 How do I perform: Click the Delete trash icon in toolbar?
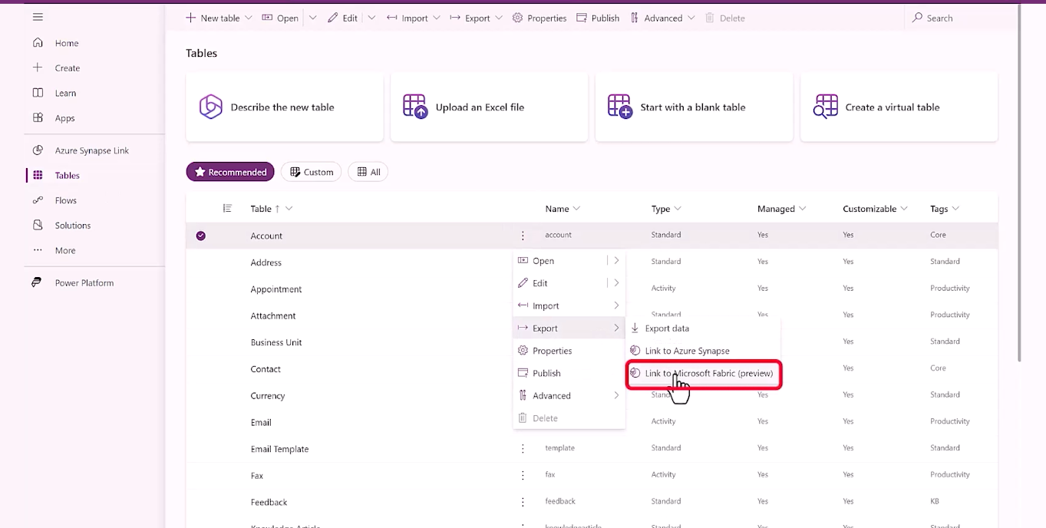pos(710,18)
